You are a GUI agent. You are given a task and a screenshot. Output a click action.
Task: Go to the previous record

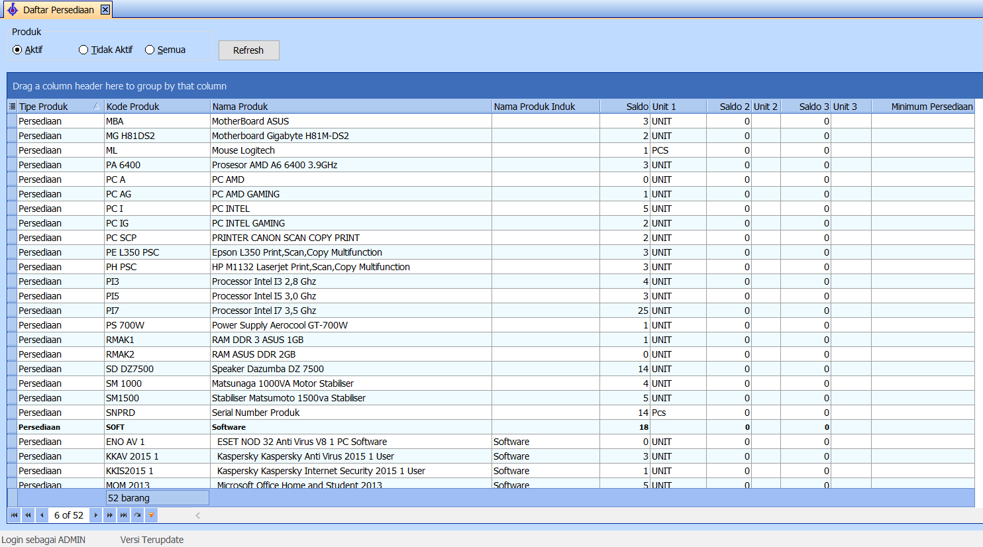coord(42,515)
